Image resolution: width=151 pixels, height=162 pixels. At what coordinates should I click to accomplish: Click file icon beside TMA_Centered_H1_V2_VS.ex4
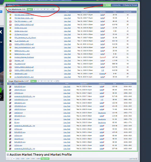pos(10,38)
